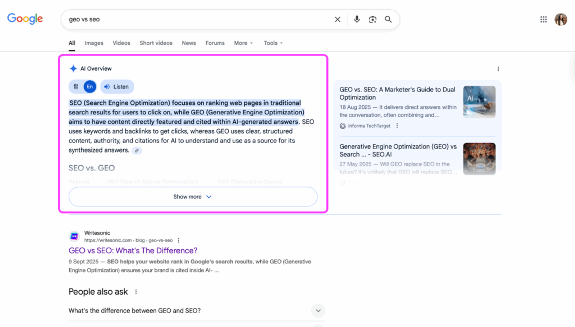Image resolution: width=575 pixels, height=327 pixels.
Task: Click the Informa TechTarget source name
Action: (x=369, y=126)
